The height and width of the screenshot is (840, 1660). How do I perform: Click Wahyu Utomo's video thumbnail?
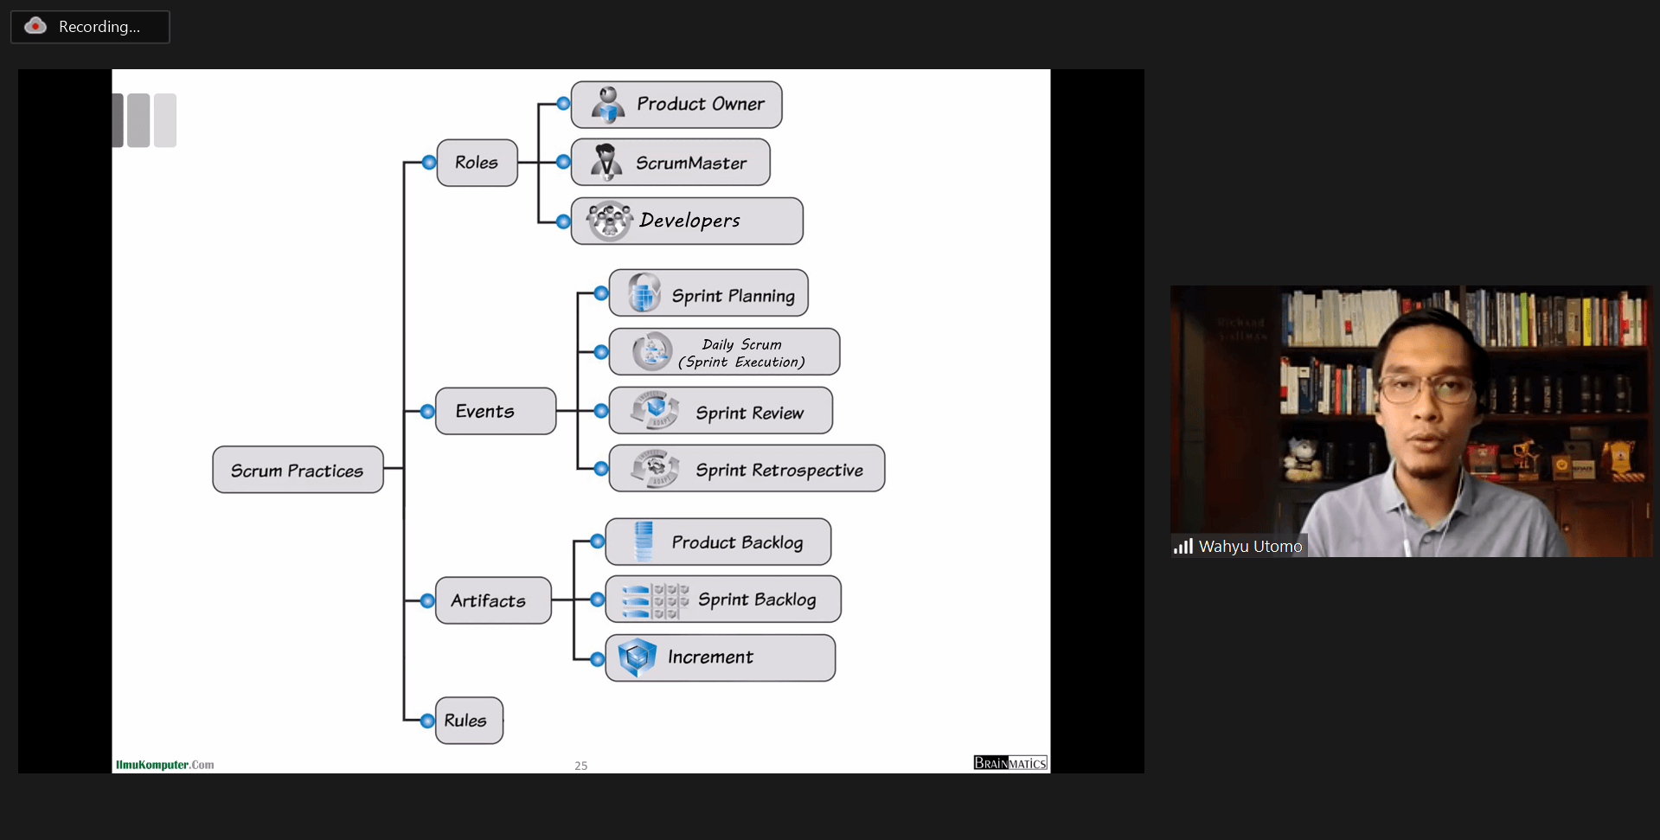[1410, 421]
